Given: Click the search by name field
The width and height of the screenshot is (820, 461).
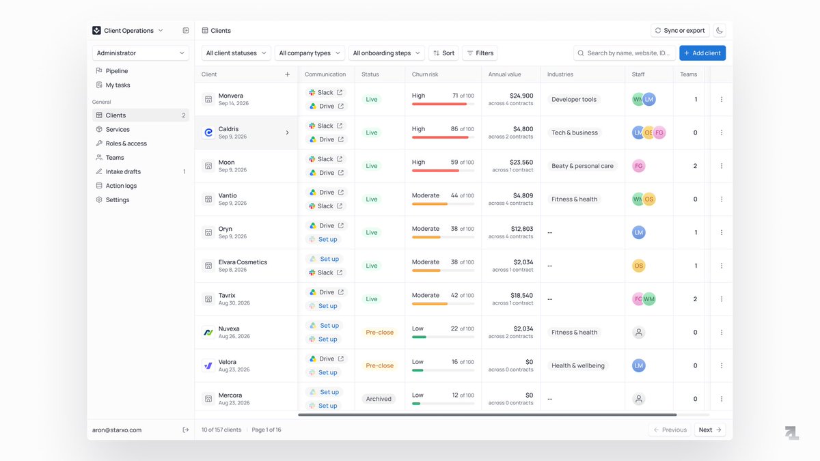Looking at the screenshot, I should point(625,53).
